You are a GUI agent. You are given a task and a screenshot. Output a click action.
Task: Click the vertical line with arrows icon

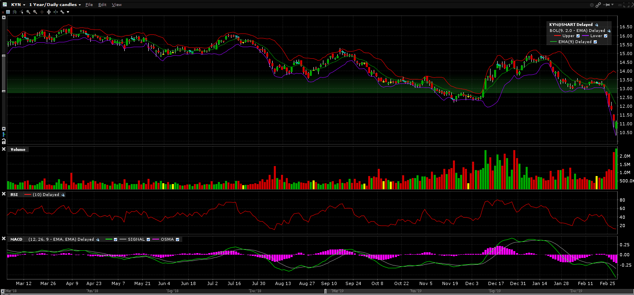56,12
